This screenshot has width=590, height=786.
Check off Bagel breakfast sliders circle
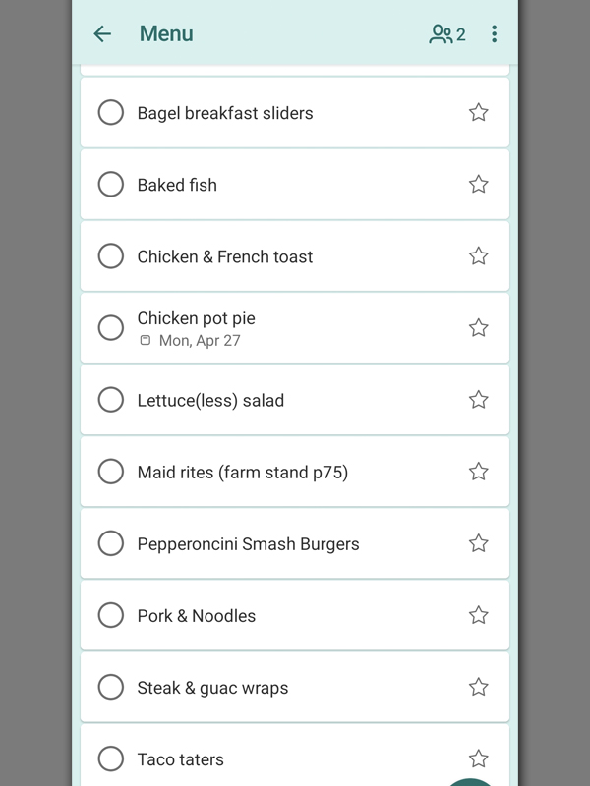pos(111,113)
